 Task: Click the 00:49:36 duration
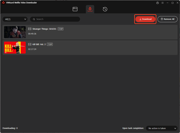pos(32,34)
